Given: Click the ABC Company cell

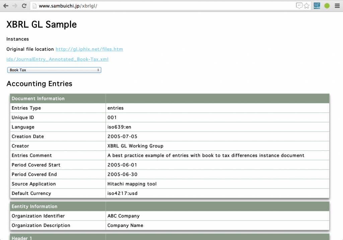Looking at the screenshot, I should [124, 216].
